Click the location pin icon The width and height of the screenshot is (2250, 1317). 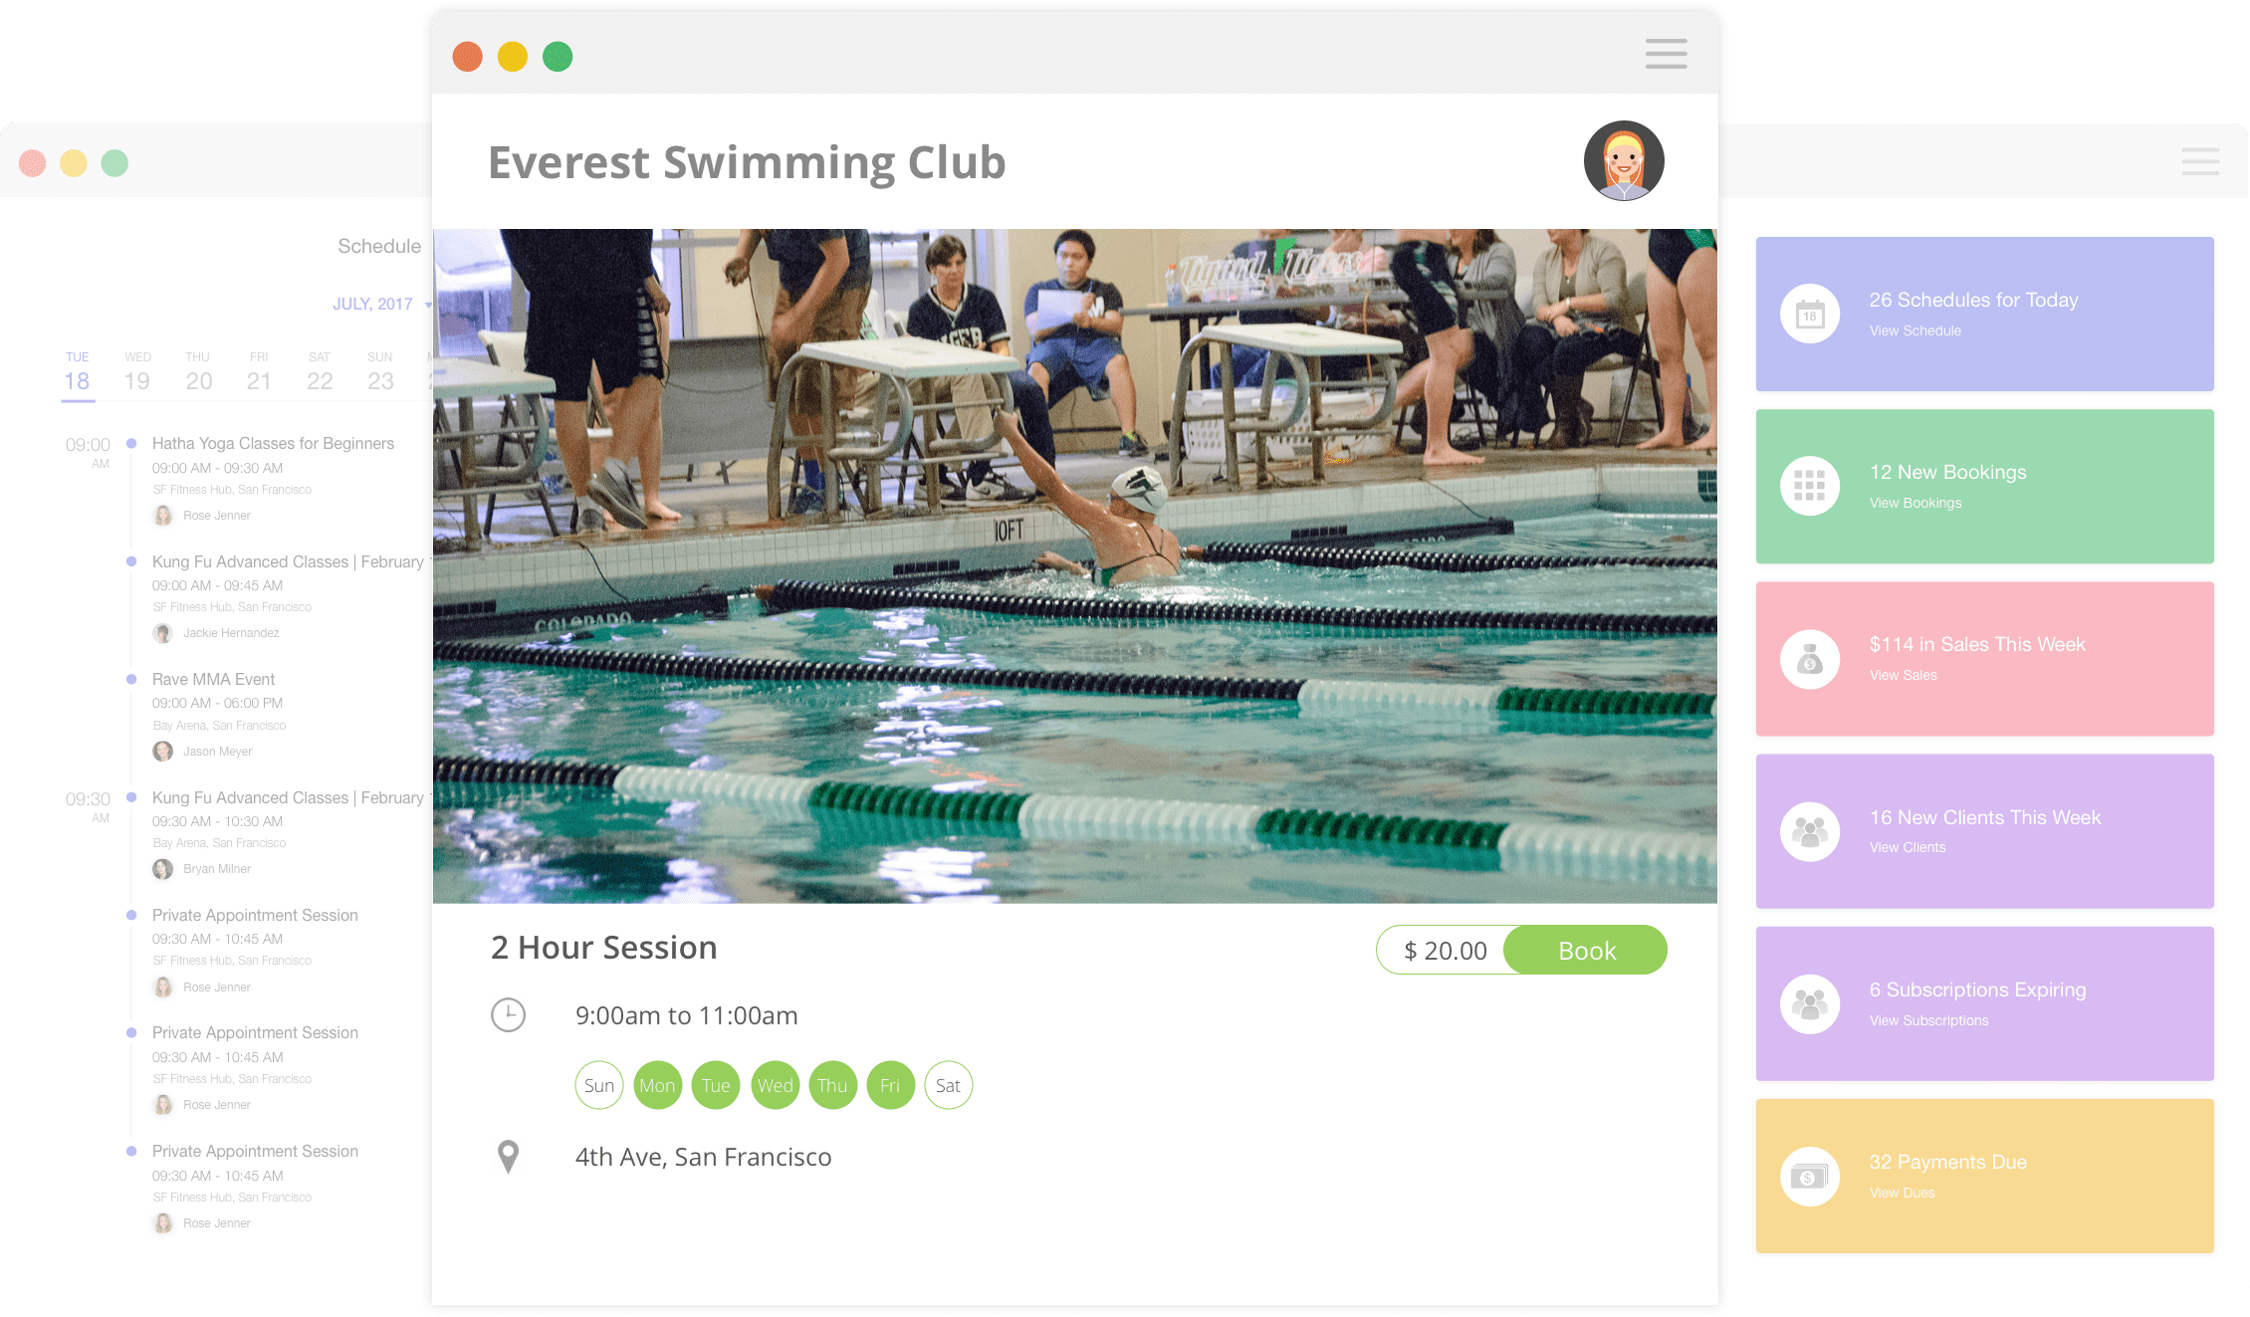(x=508, y=1157)
